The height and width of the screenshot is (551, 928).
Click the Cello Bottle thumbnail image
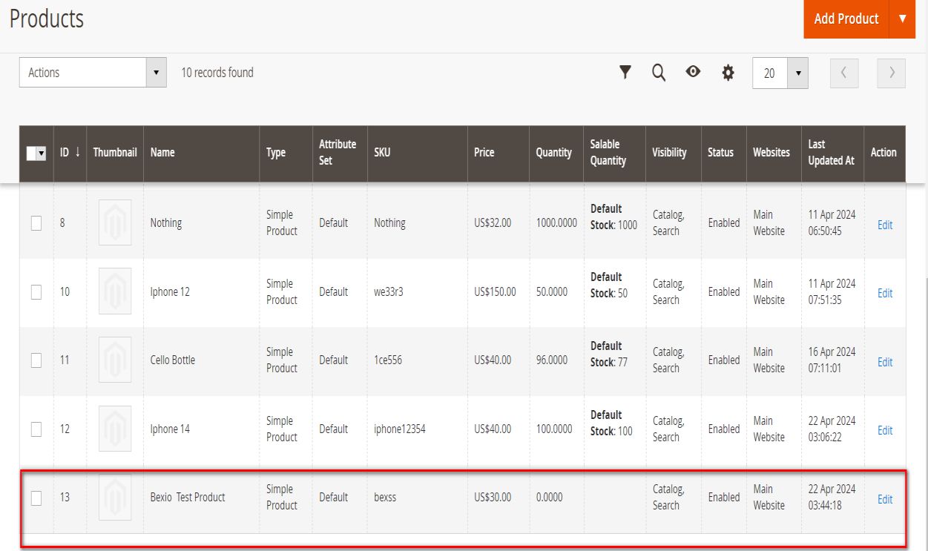pyautogui.click(x=115, y=360)
